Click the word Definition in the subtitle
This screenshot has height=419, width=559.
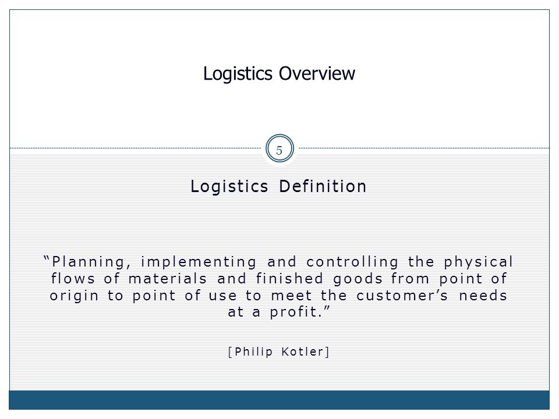pos(323,186)
